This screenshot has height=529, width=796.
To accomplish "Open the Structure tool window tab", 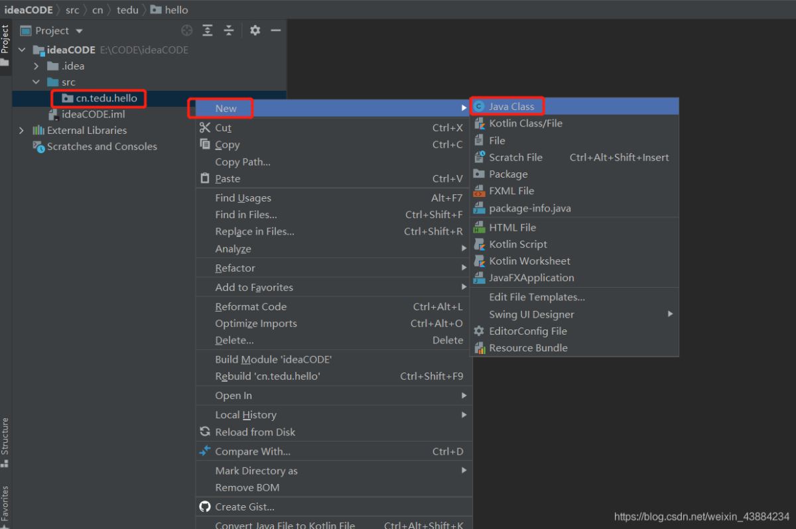I will point(5,441).
